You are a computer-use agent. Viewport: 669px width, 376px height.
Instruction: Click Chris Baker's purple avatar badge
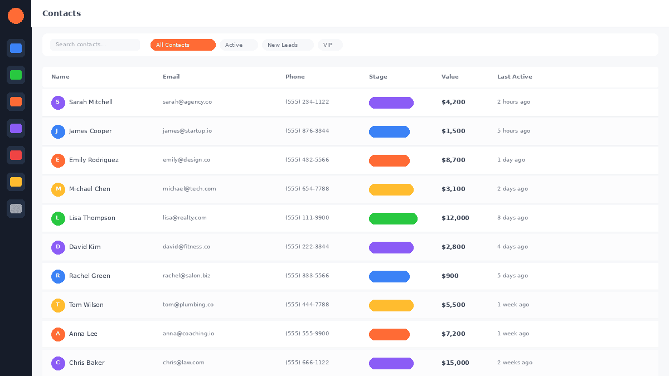(58, 363)
